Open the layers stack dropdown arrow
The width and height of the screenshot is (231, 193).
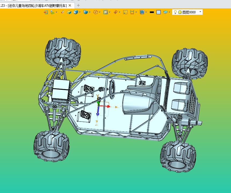click(169, 12)
